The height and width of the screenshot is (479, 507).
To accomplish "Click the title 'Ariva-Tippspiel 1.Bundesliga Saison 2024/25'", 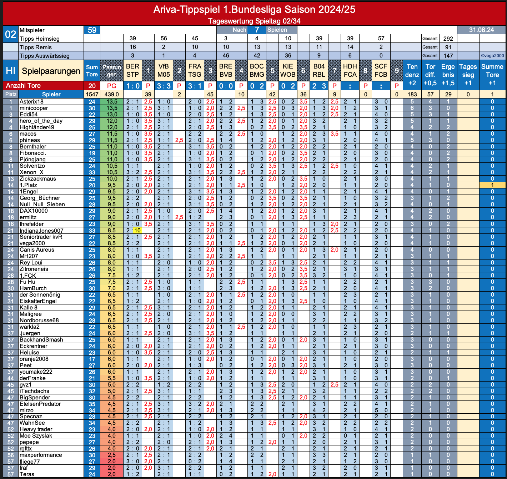I will coord(254,9).
